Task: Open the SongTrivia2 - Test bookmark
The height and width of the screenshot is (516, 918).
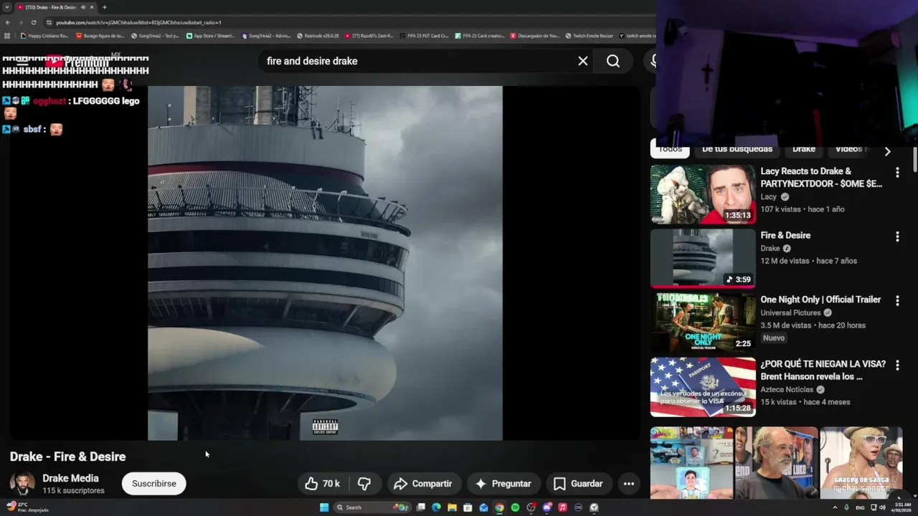Action: (155, 36)
